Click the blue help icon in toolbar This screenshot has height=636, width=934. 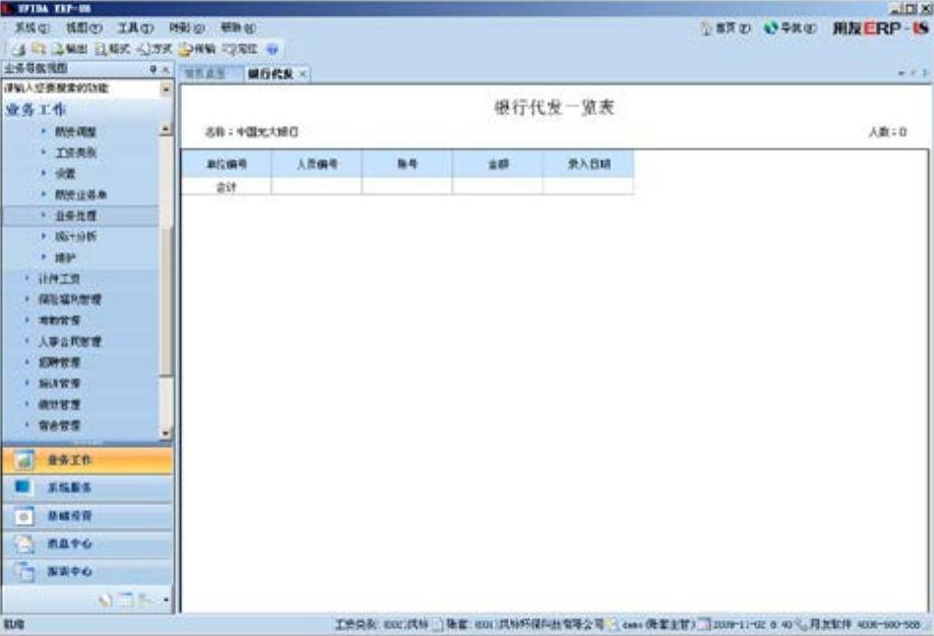pyautogui.click(x=273, y=49)
